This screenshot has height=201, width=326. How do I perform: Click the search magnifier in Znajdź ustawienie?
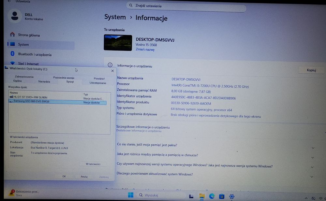pos(131,6)
